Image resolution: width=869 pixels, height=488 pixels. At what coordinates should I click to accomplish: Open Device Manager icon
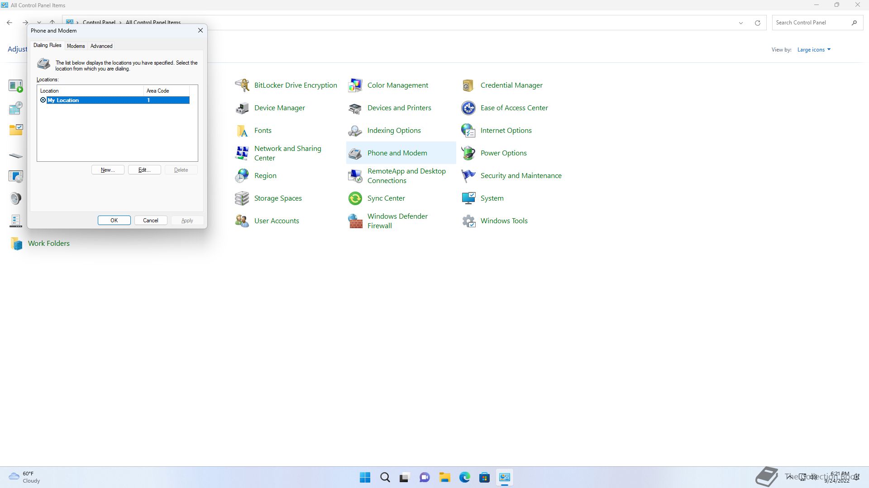click(x=242, y=108)
